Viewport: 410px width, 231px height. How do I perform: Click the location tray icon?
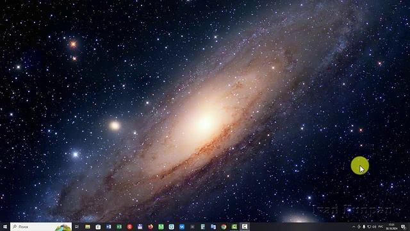(x=359, y=227)
